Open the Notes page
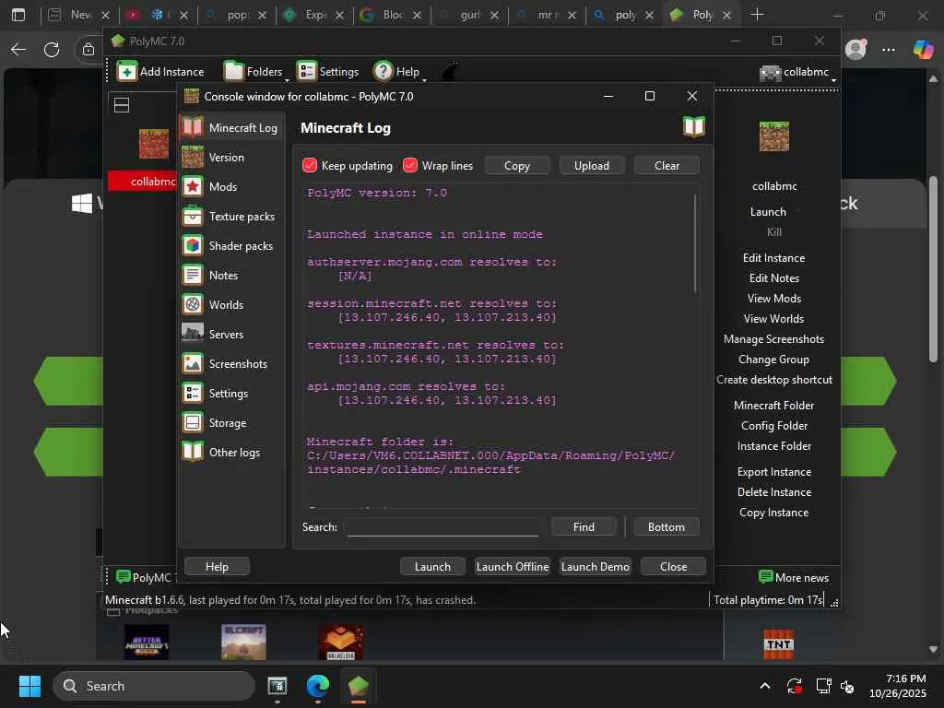 pyautogui.click(x=231, y=275)
